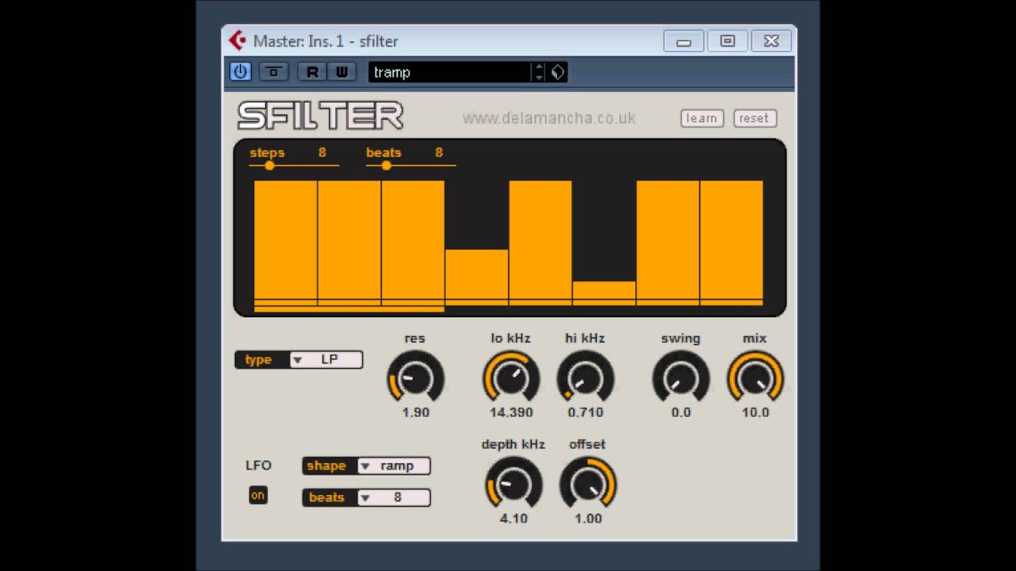Click the second step bar in sequencer
The width and height of the screenshot is (1016, 571).
pyautogui.click(x=349, y=243)
